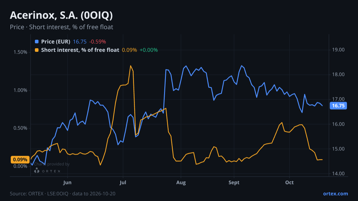
Task: Click the -0.59% price change value
Action: 98,42
